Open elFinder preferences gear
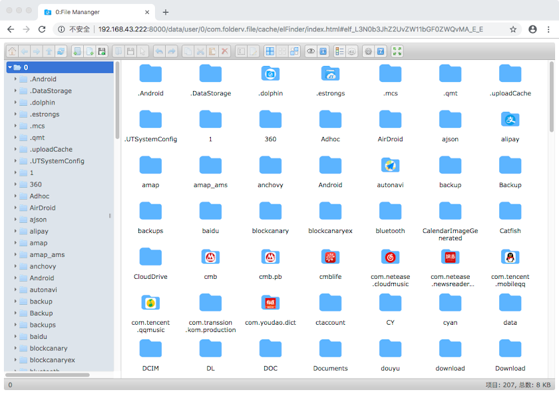The width and height of the screenshot is (559, 394). [368, 51]
